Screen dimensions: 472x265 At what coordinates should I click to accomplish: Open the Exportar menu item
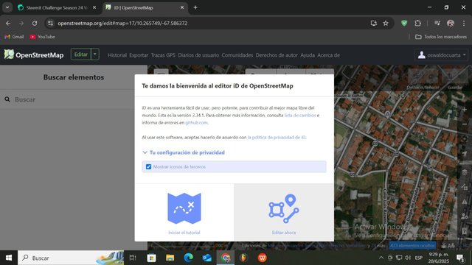click(x=139, y=55)
